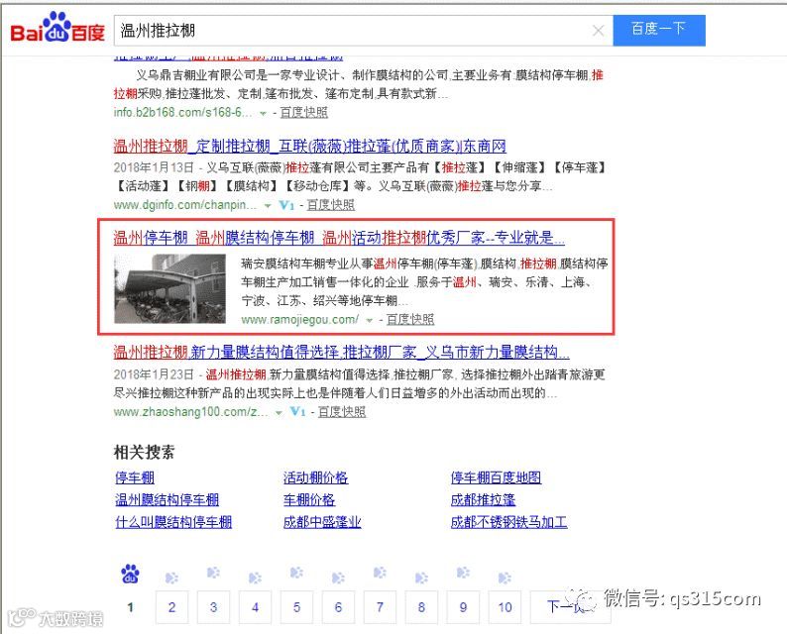Go to results page 2
Screen dimensions: 787x634
tap(172, 607)
